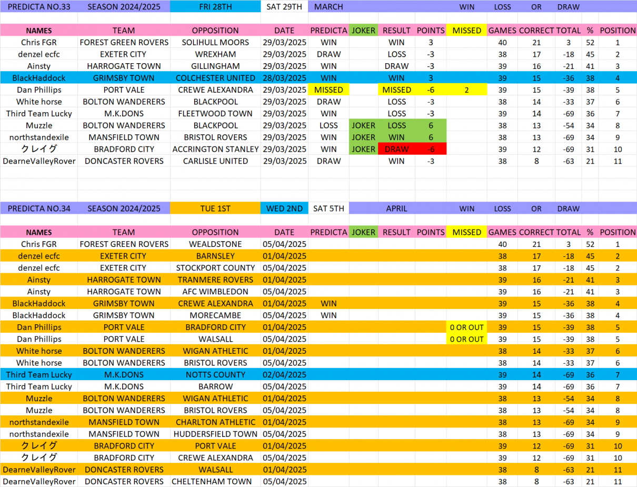Select the PREDICTA NO.33 title cell
This screenshot has height=487, width=637.
39,7
